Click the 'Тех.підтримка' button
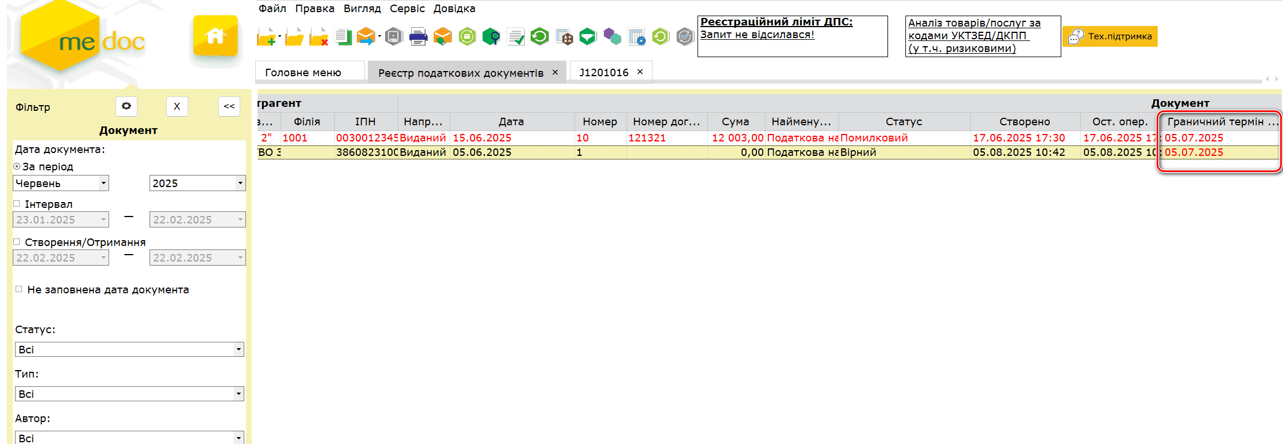This screenshot has height=444, width=1283. [x=1110, y=36]
